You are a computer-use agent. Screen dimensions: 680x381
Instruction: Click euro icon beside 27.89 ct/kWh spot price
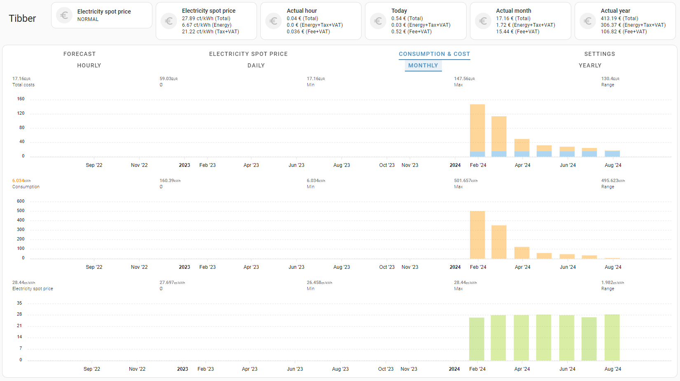coord(169,21)
